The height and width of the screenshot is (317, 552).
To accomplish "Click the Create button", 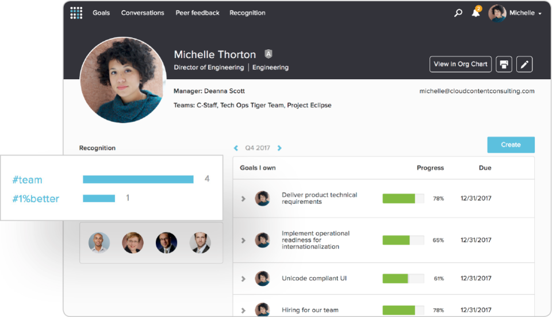I will 511,145.
